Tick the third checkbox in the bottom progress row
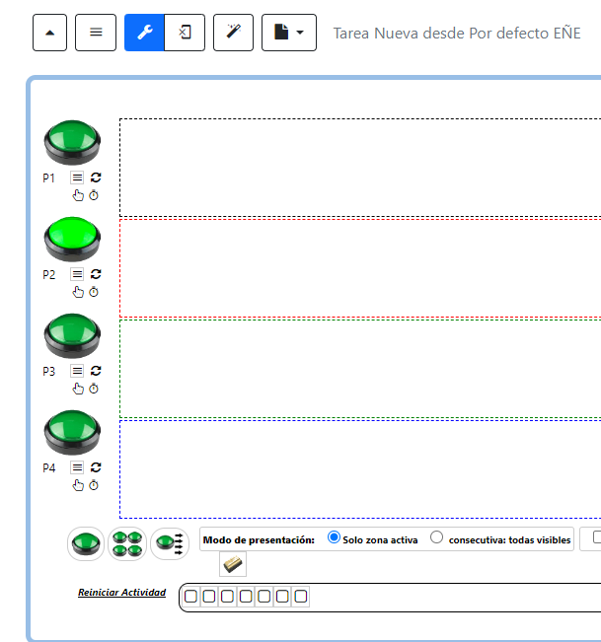This screenshot has width=601, height=642. (227, 597)
